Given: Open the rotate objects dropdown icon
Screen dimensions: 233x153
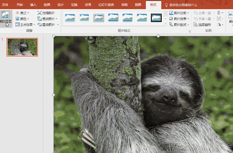Looking at the screenshot, I should click(220, 25).
